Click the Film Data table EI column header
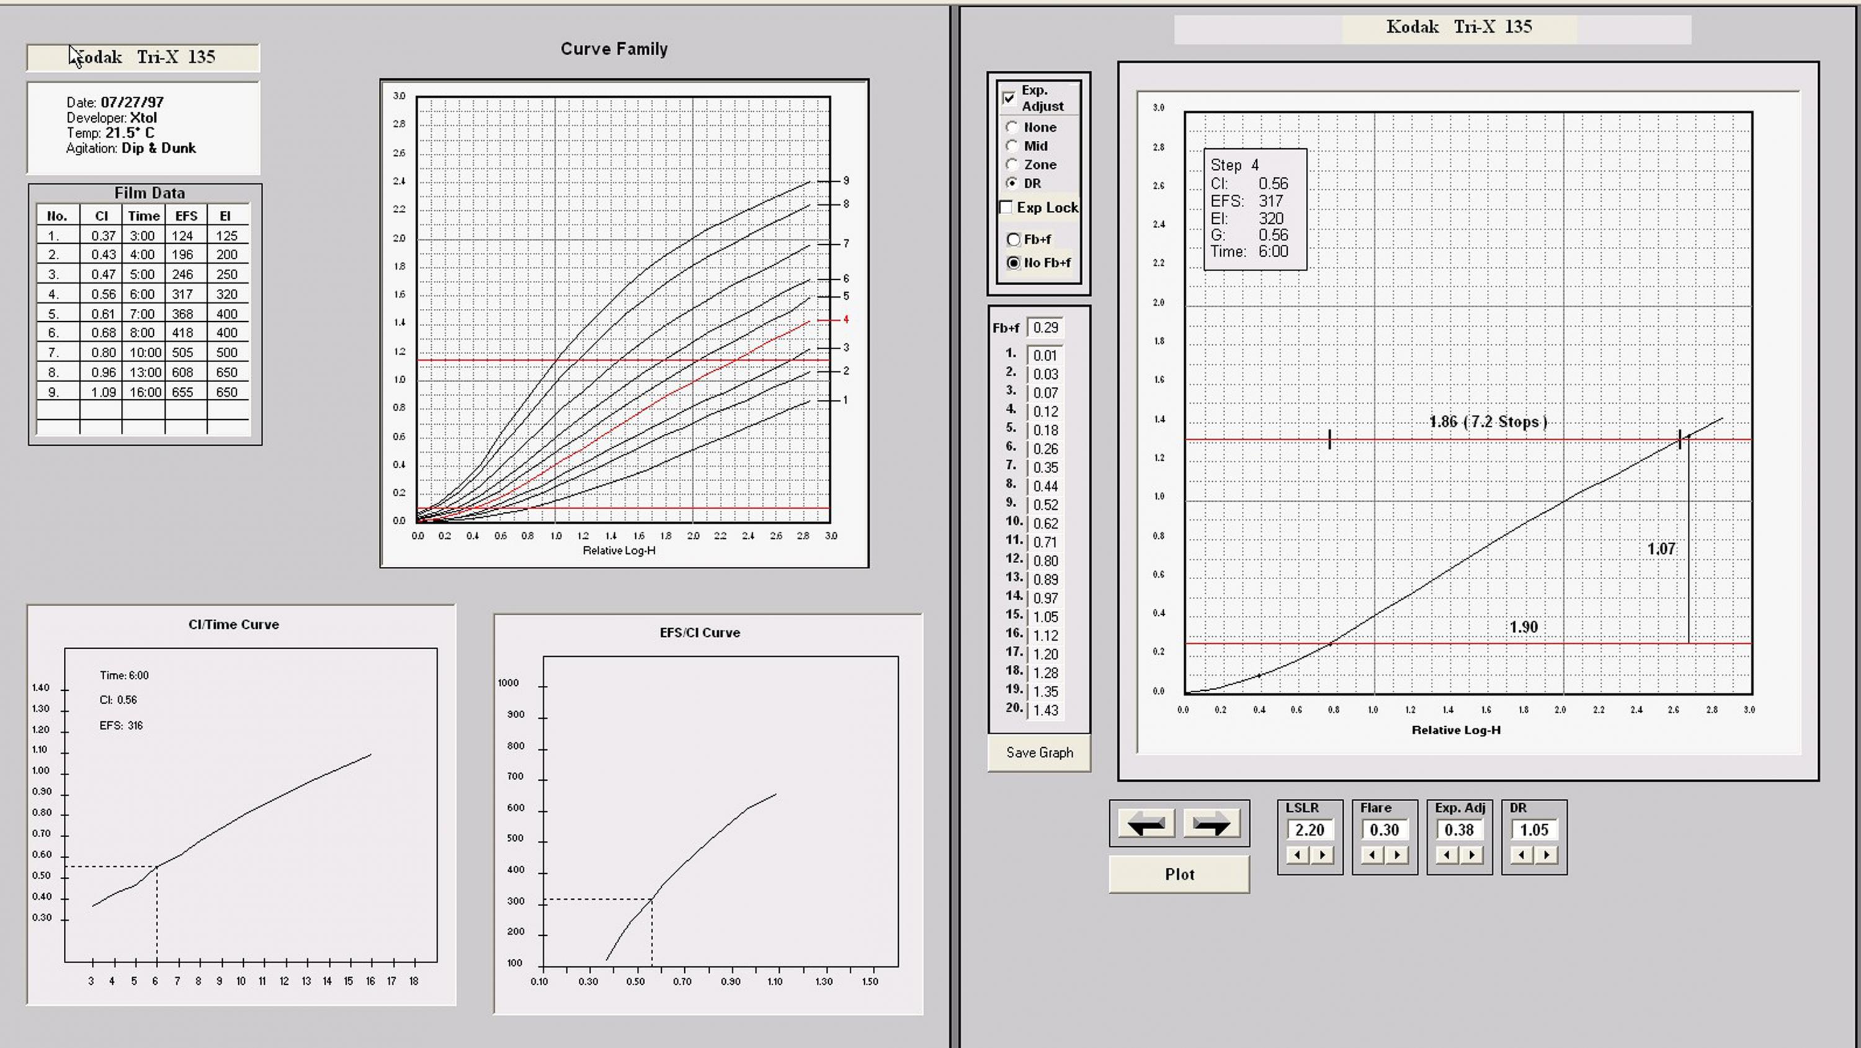The height and width of the screenshot is (1048, 1861). point(225,216)
